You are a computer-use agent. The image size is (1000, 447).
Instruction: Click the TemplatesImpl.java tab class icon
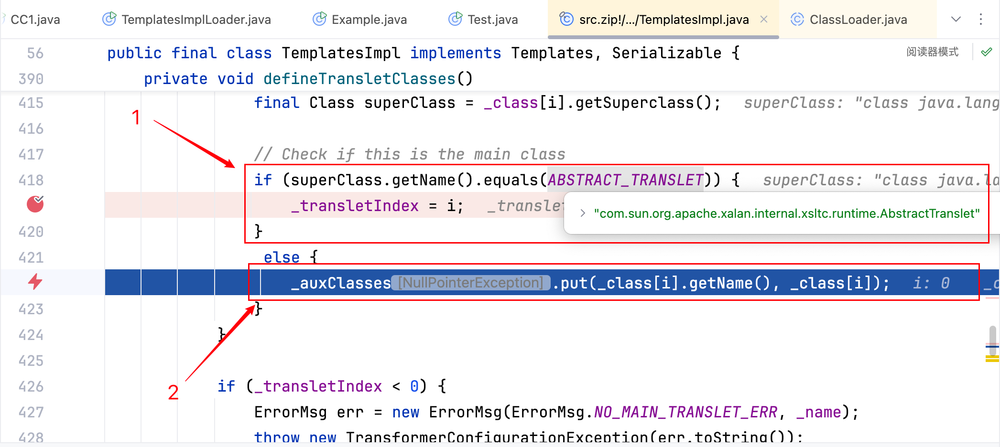[x=566, y=19]
